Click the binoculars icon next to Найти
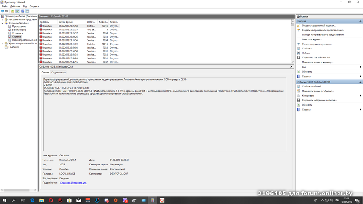Image resolution: width=363 pixels, height=204 pixels. point(299,53)
